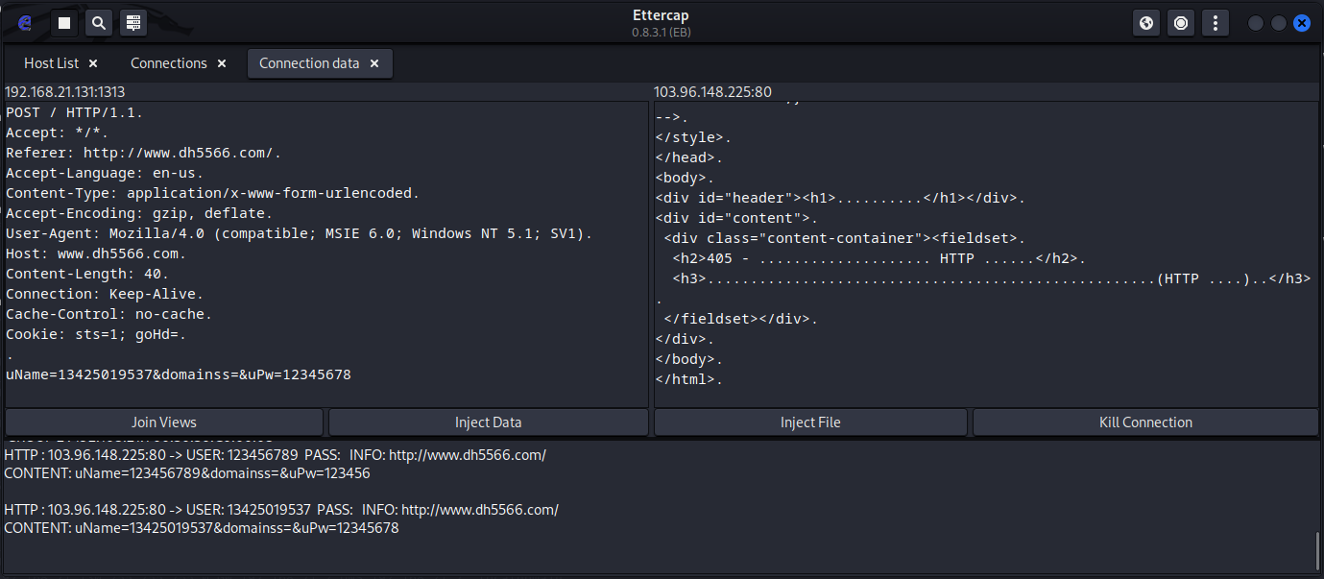The height and width of the screenshot is (579, 1324).
Task: Click the log pane vertical scrollbar
Action: click(x=1318, y=550)
